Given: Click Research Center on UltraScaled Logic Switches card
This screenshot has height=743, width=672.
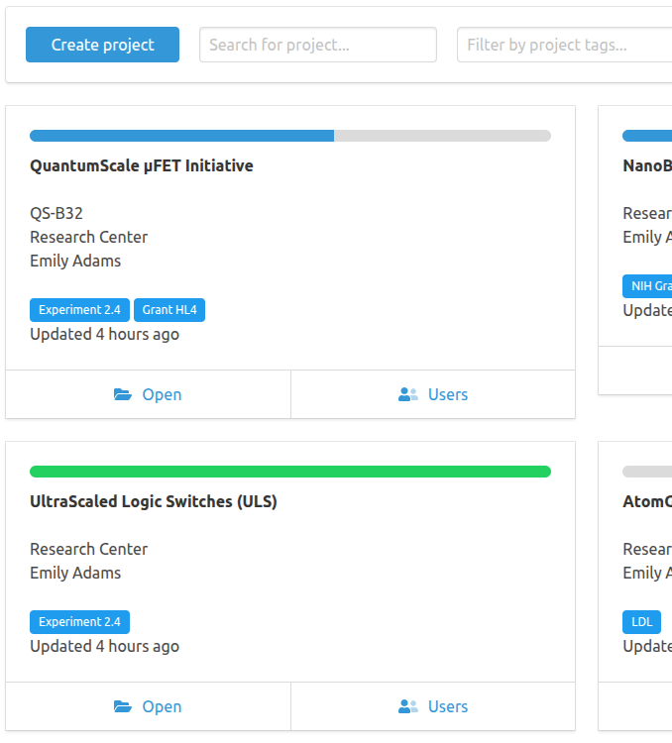Looking at the screenshot, I should click(x=88, y=549).
